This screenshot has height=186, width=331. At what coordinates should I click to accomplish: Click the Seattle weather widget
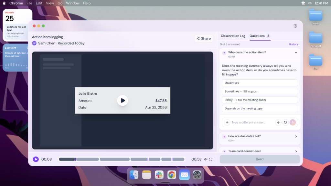16,58
